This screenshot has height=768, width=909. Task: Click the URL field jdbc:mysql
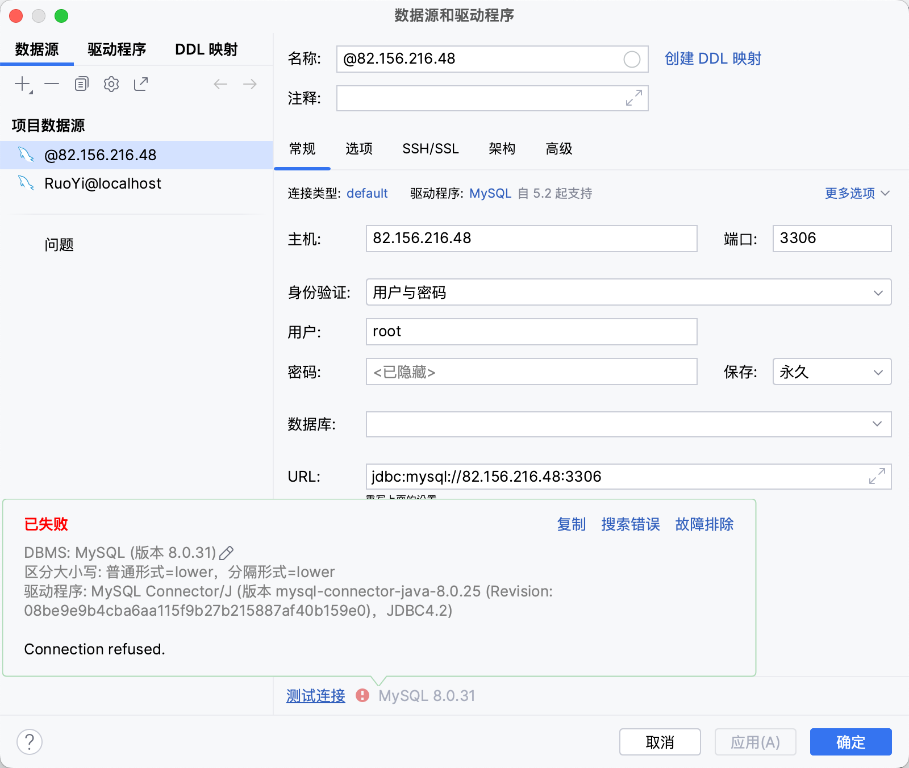pos(628,477)
